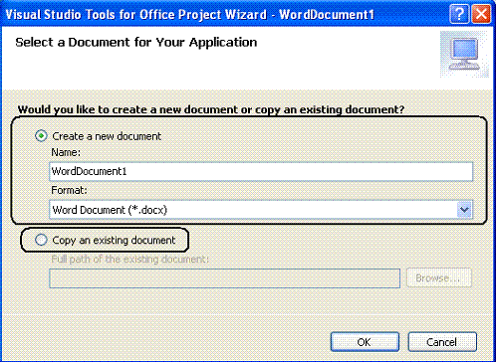Select the Create a new document radio button
Screen dimensions: 498x363
[41, 136]
